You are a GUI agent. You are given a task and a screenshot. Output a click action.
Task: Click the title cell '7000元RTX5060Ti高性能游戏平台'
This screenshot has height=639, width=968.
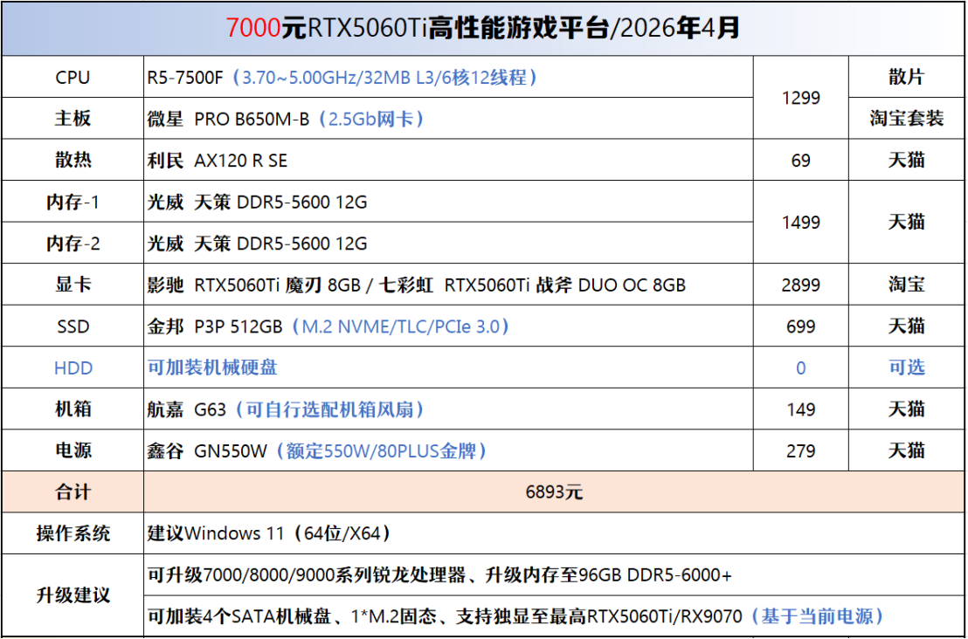pos(483,29)
